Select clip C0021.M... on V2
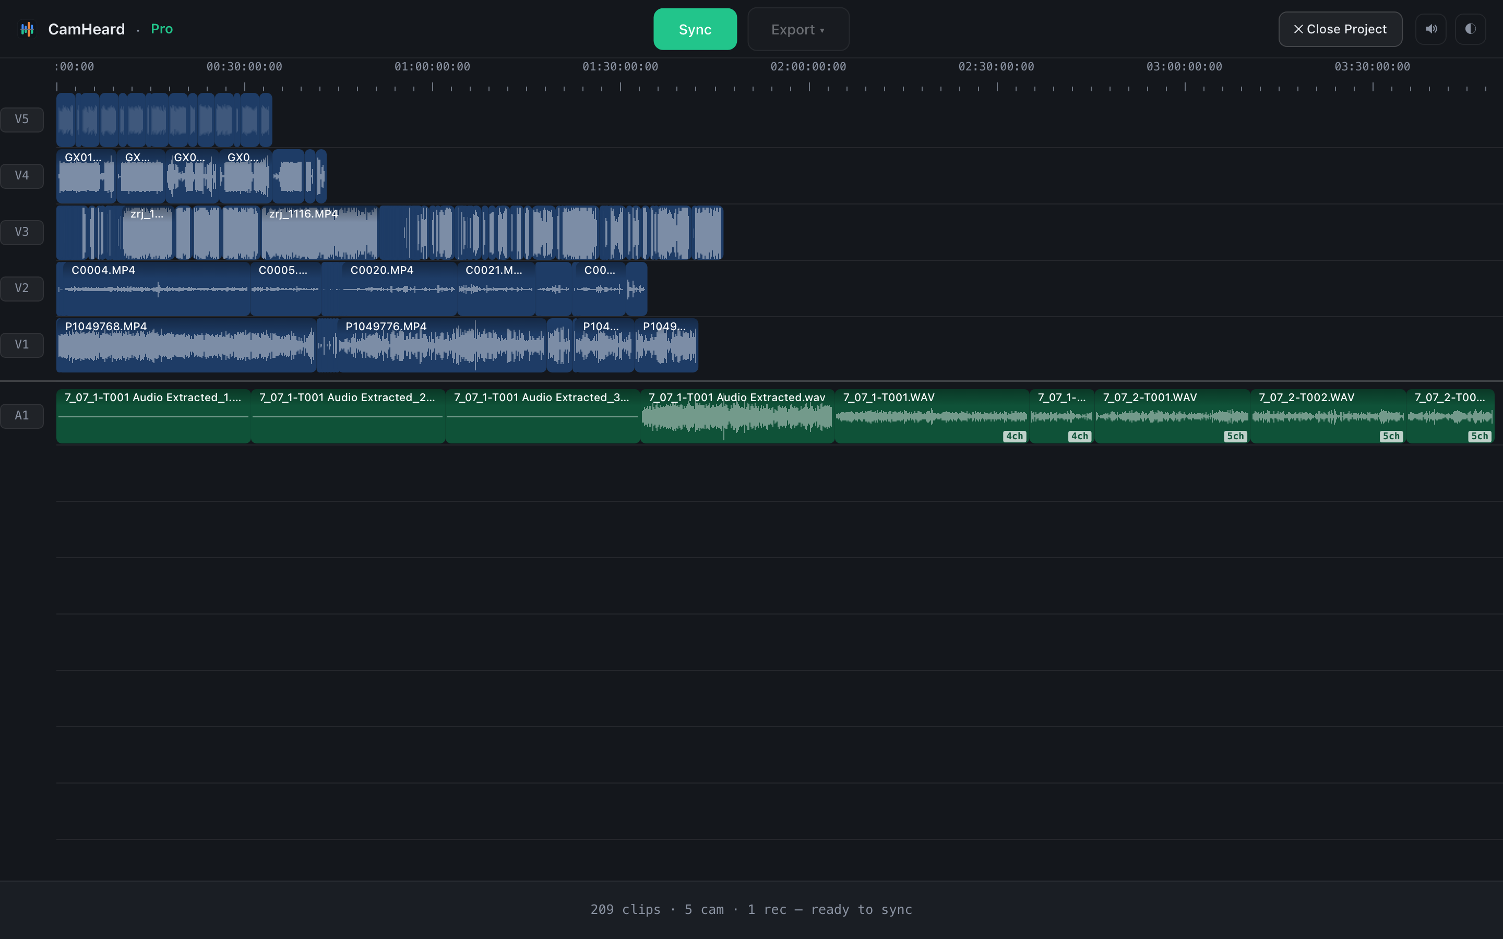1503x939 pixels. click(x=496, y=289)
